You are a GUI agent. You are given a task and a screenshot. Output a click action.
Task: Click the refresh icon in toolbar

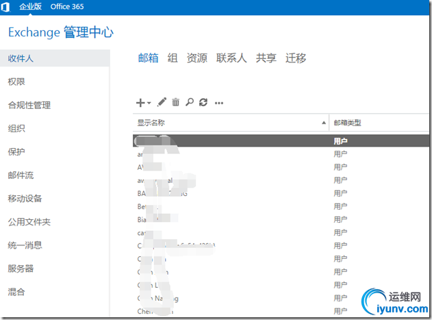(x=203, y=102)
